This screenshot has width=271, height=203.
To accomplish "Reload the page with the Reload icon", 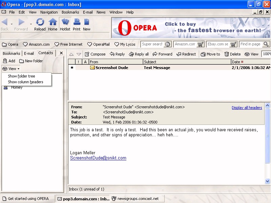I will point(40,22).
